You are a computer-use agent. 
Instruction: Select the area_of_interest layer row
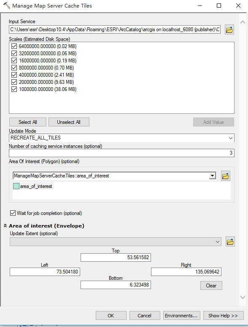(33, 186)
